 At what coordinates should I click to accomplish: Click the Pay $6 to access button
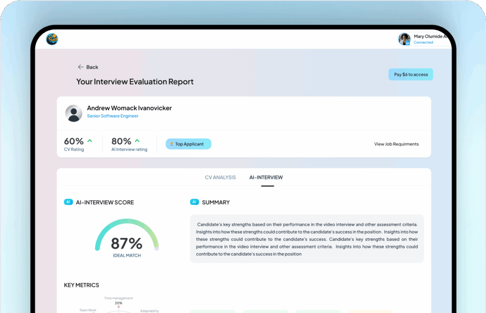tap(411, 74)
